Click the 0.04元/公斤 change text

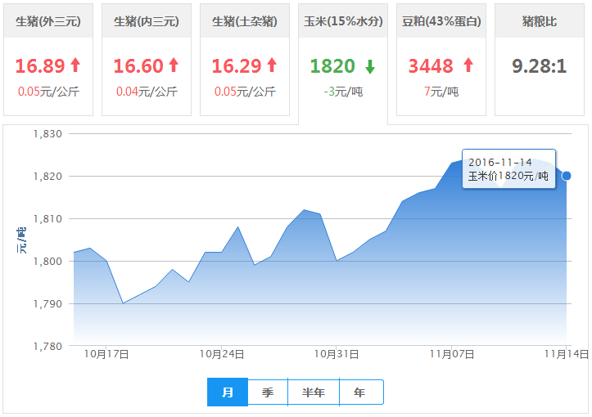(x=147, y=92)
